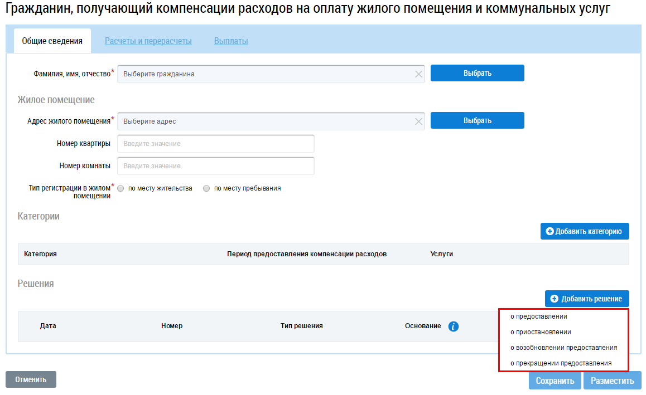This screenshot has height=395, width=646.
Task: Clear the Фамилия, имя, отчество field
Action: [418, 74]
